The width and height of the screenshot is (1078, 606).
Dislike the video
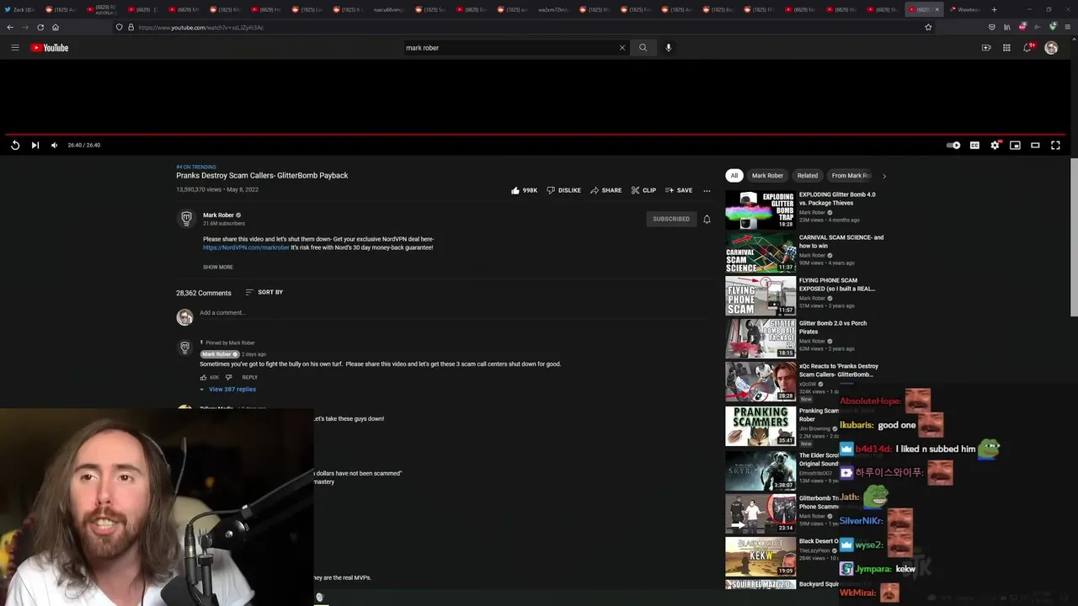563,190
